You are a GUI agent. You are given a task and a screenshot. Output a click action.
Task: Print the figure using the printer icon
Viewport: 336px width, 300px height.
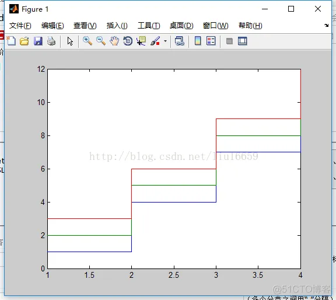click(51, 41)
